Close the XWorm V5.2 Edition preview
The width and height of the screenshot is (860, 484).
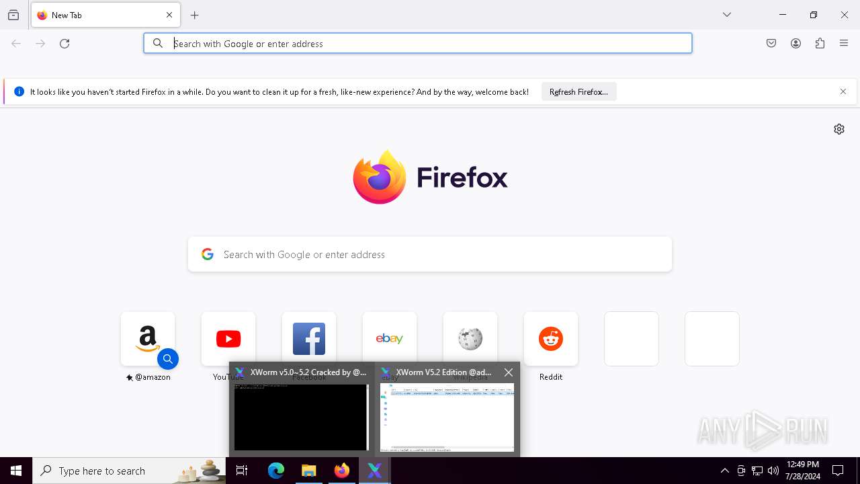click(x=509, y=372)
